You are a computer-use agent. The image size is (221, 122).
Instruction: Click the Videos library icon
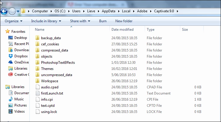(x=11, y=111)
